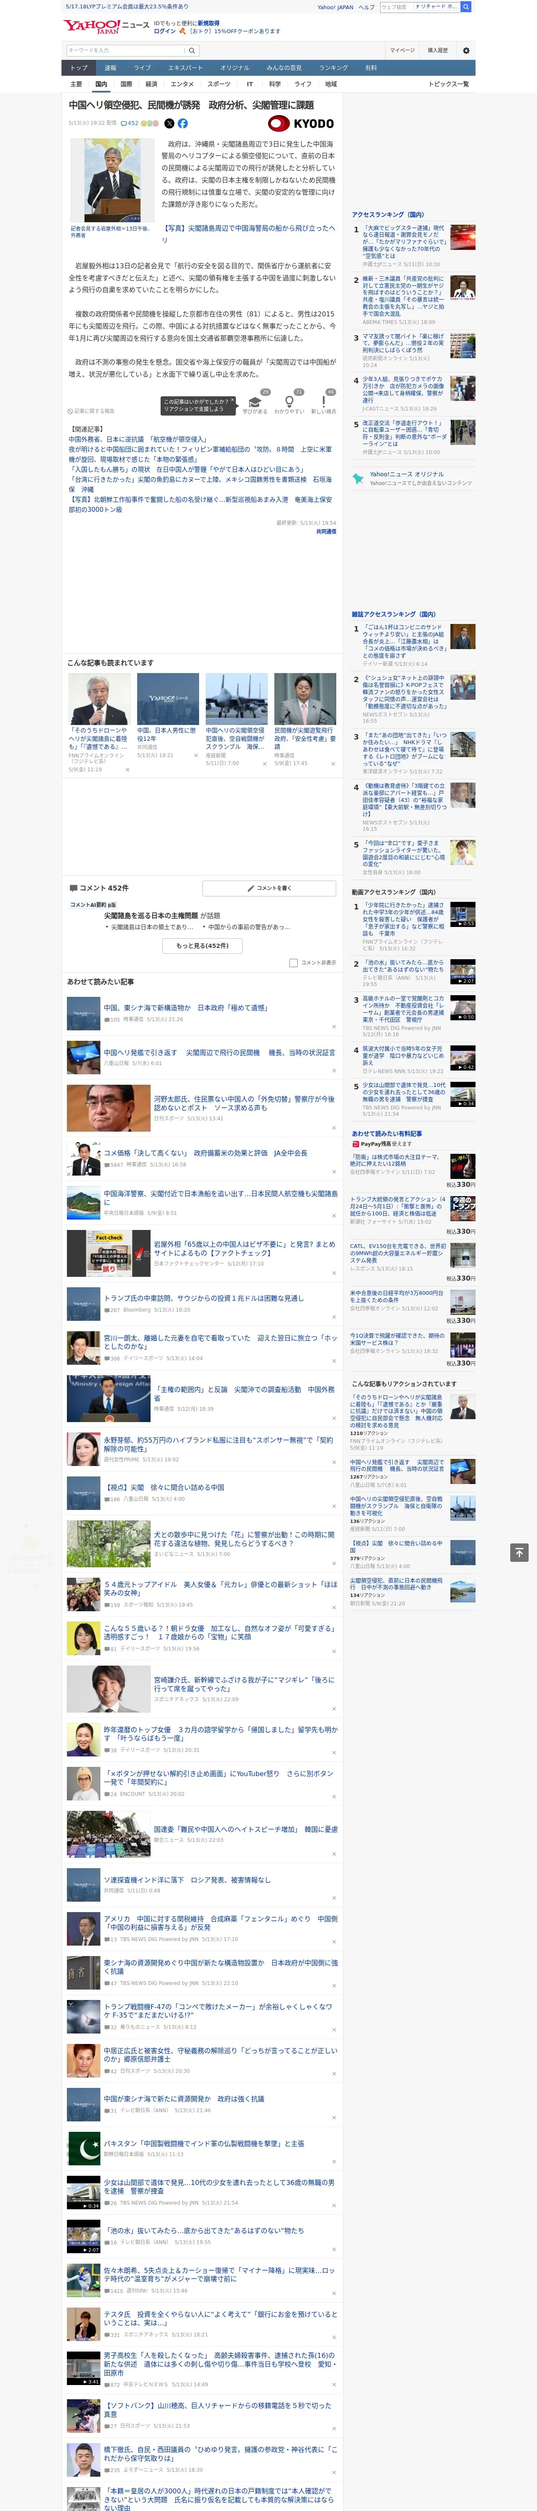Share article on X icon

(169, 124)
